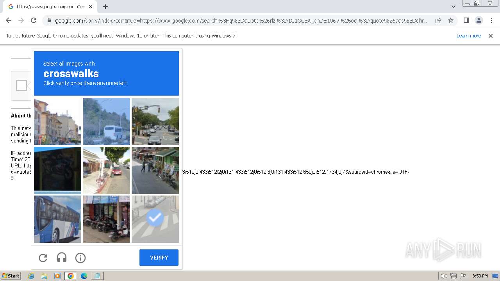
Task: Select the traffic light intersection tile
Action: [x=155, y=121]
